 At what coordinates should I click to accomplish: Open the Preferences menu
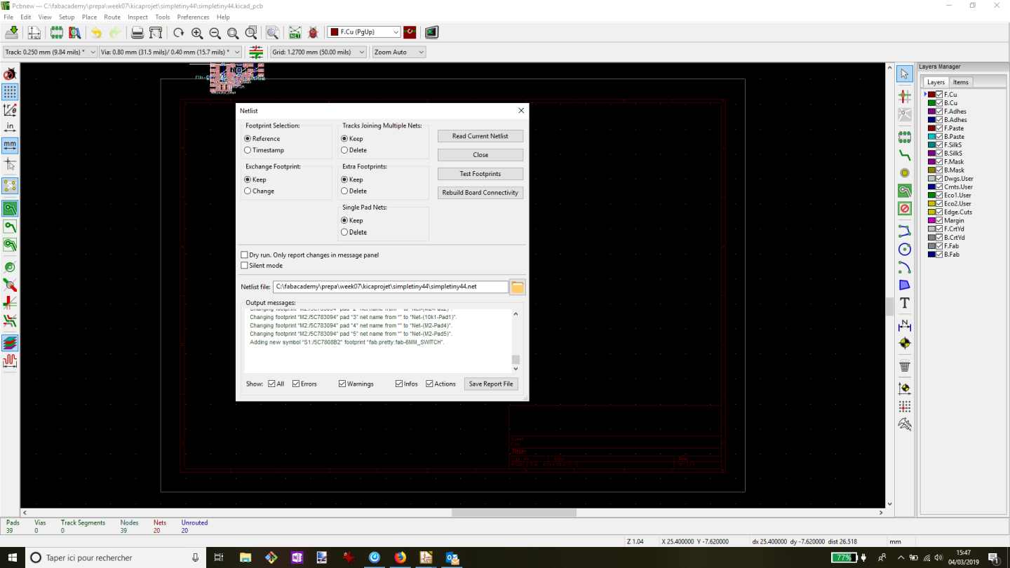click(193, 17)
